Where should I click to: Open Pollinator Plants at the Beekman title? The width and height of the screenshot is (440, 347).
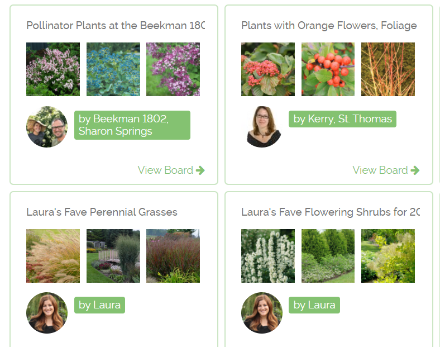tap(116, 26)
